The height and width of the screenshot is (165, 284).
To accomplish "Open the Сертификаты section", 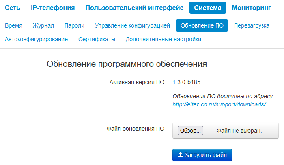I will coord(97,39).
